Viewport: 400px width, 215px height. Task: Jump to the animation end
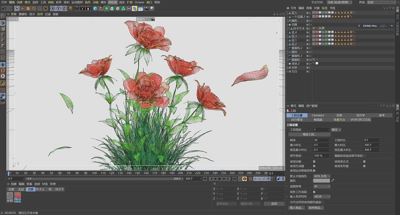[x=234, y=179]
